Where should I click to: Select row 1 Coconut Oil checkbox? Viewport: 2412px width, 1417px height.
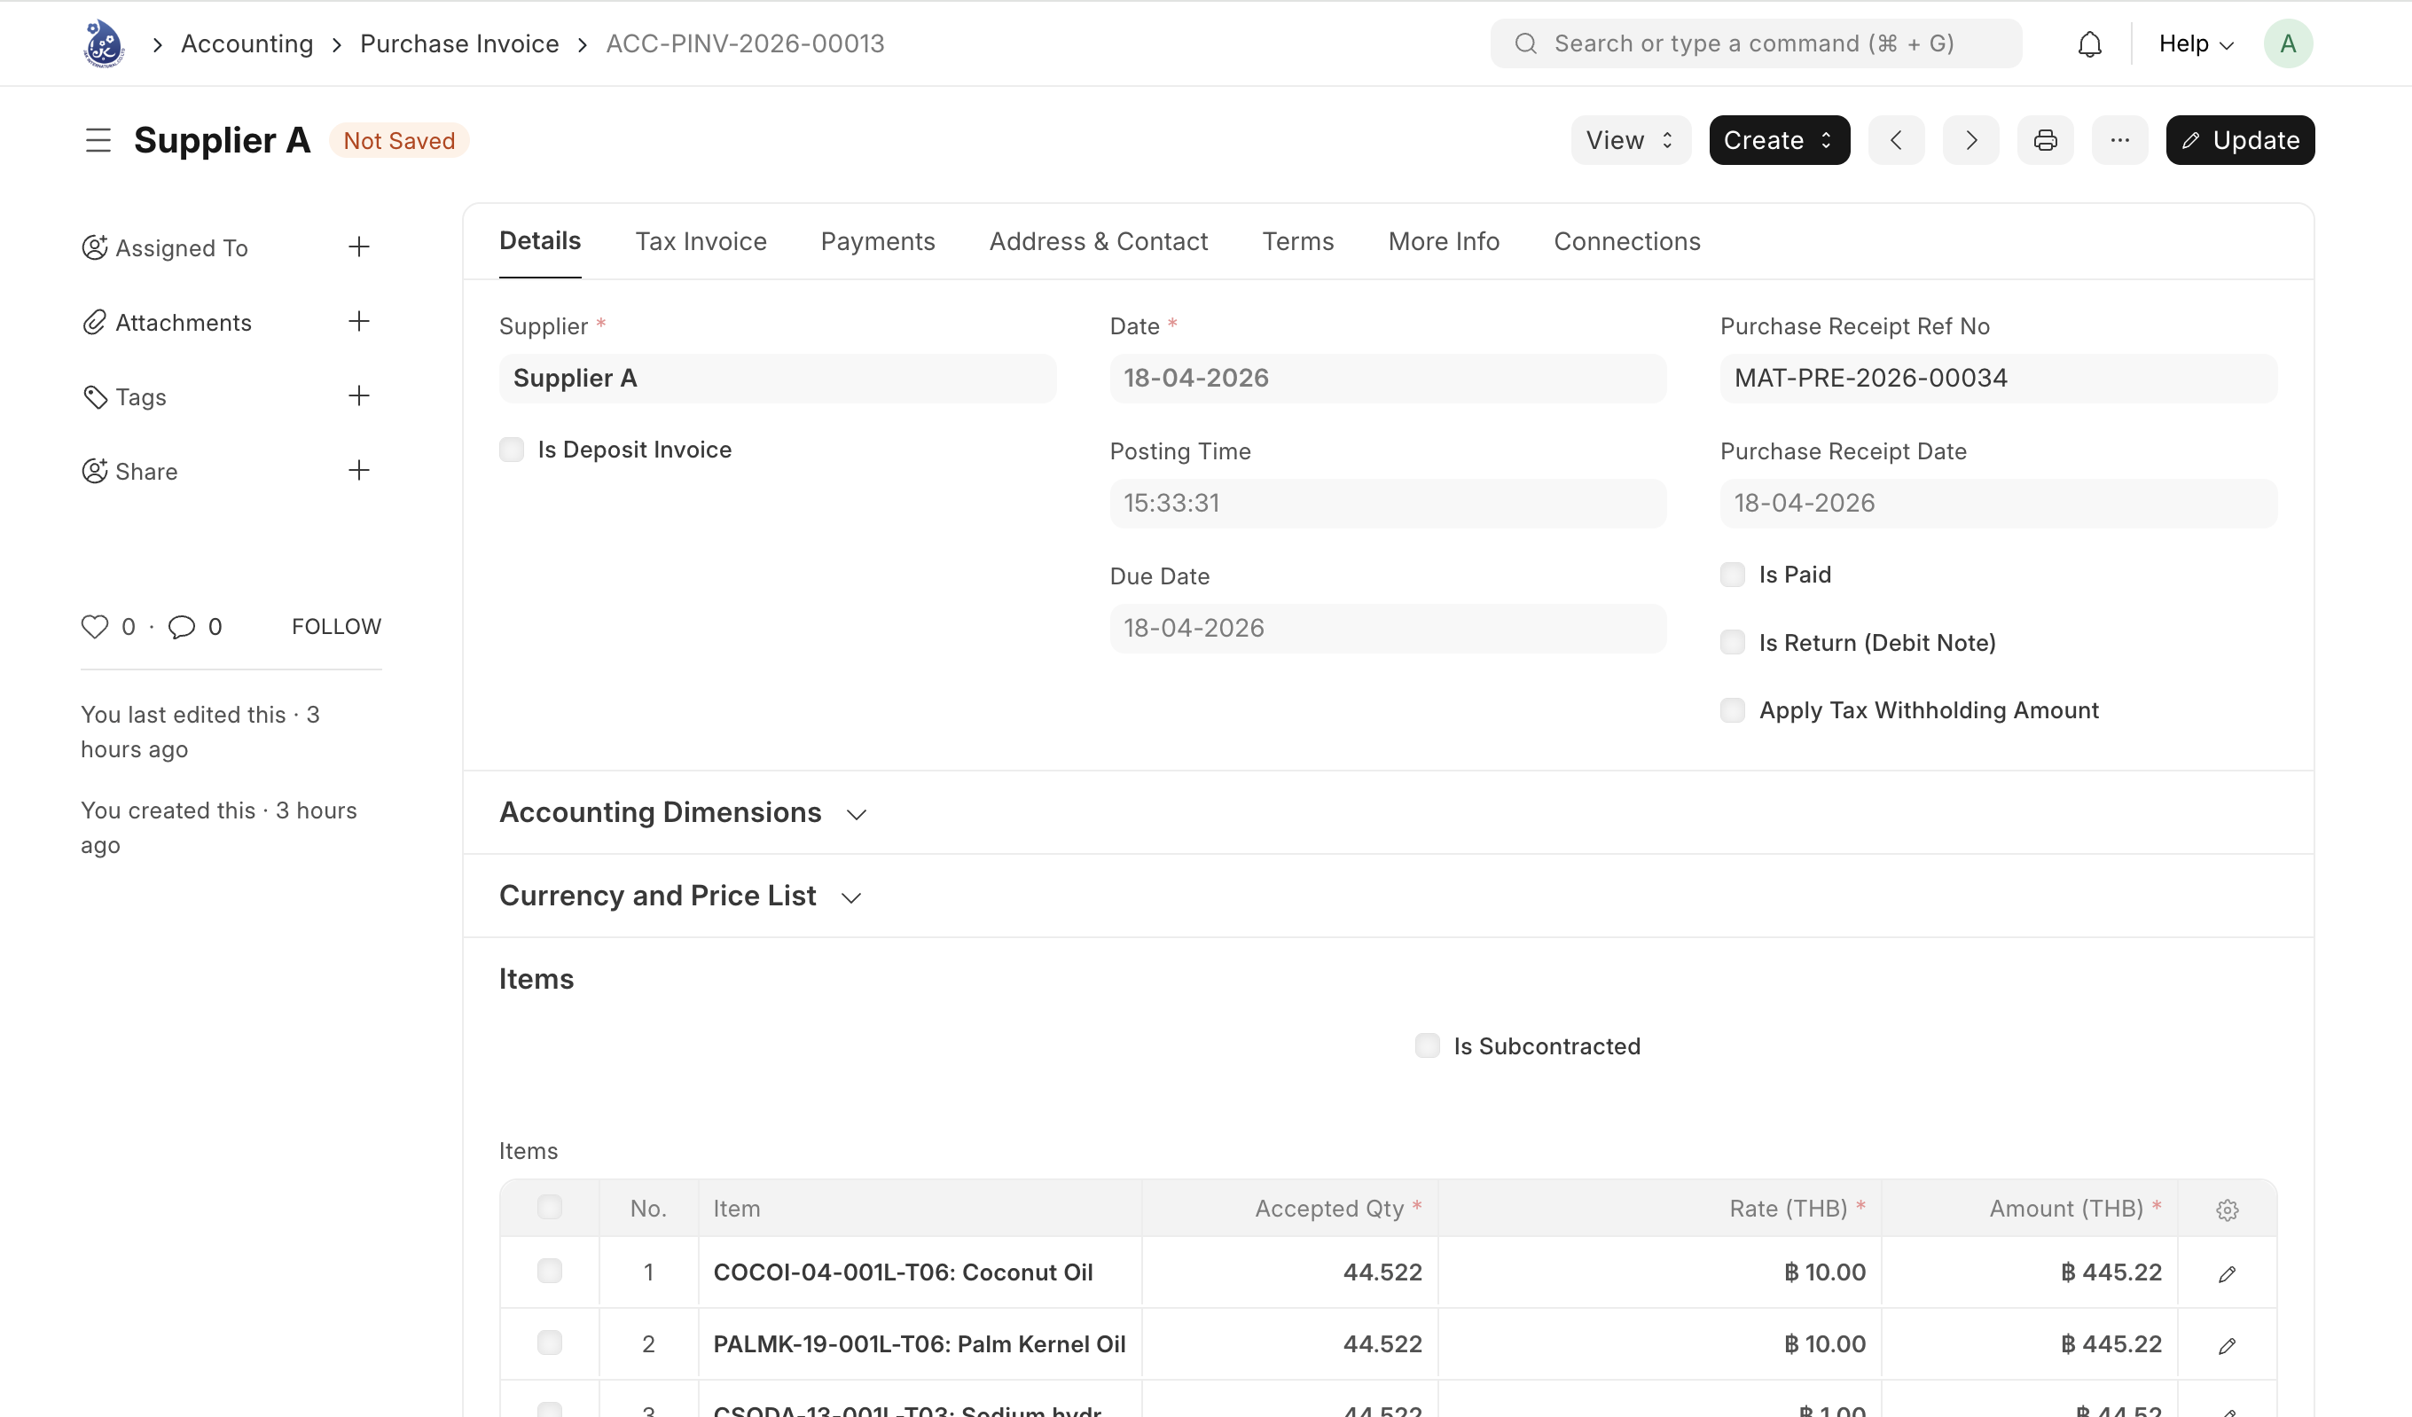click(550, 1272)
